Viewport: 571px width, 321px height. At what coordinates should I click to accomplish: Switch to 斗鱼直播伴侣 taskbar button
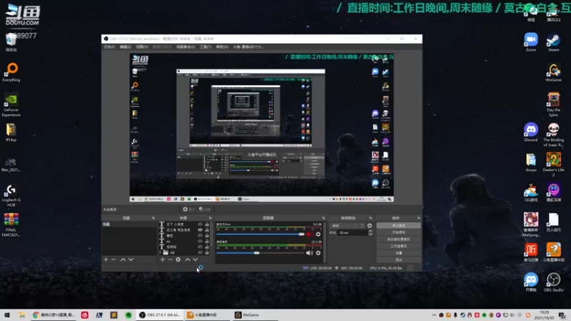[207, 315]
